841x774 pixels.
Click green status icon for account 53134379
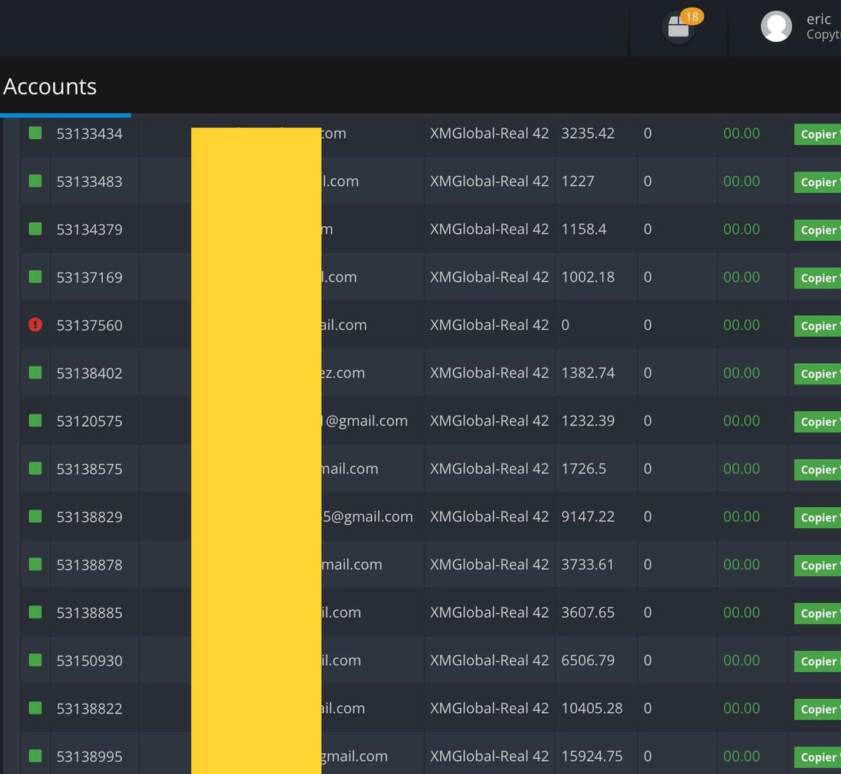click(x=35, y=229)
